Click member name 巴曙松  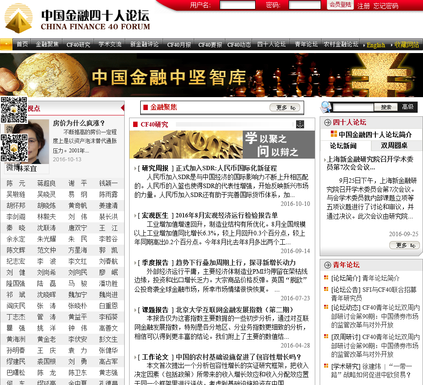coord(16,373)
